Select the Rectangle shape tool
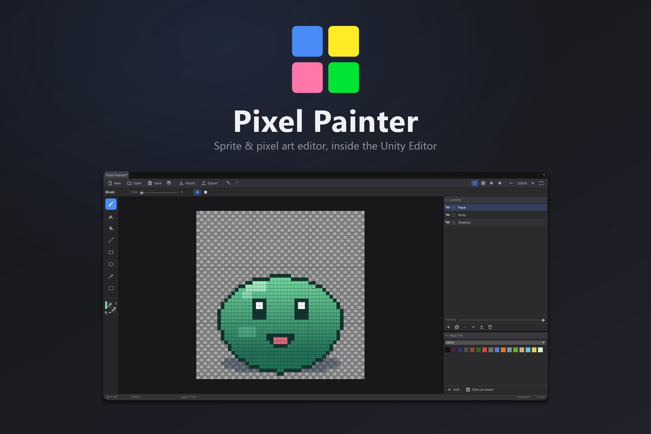This screenshot has width=651, height=434. pos(111,252)
